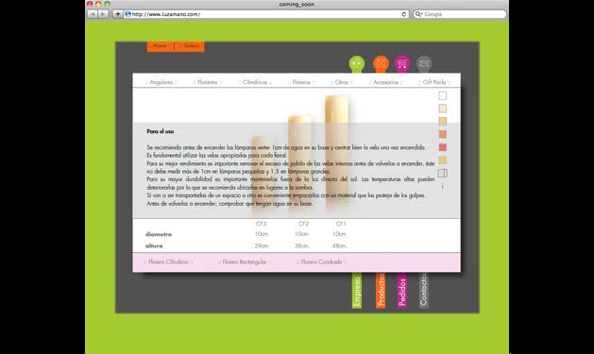Open the Florero Cuadrado link
This screenshot has height=354, width=594.
[x=322, y=262]
